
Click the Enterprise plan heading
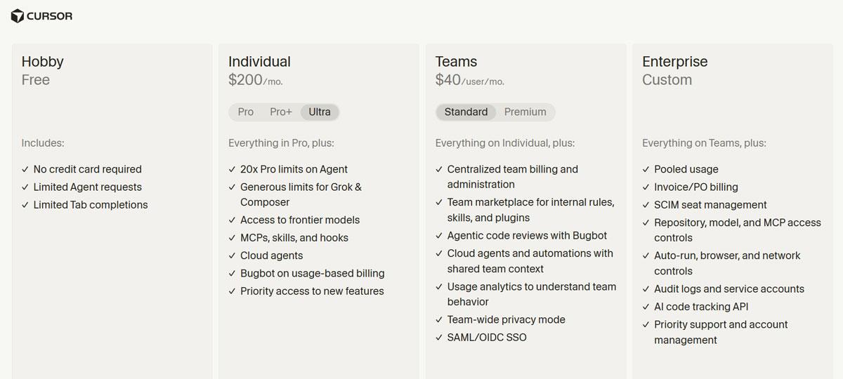675,62
